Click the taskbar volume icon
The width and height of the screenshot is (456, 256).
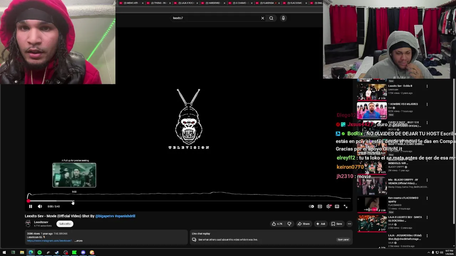441,252
